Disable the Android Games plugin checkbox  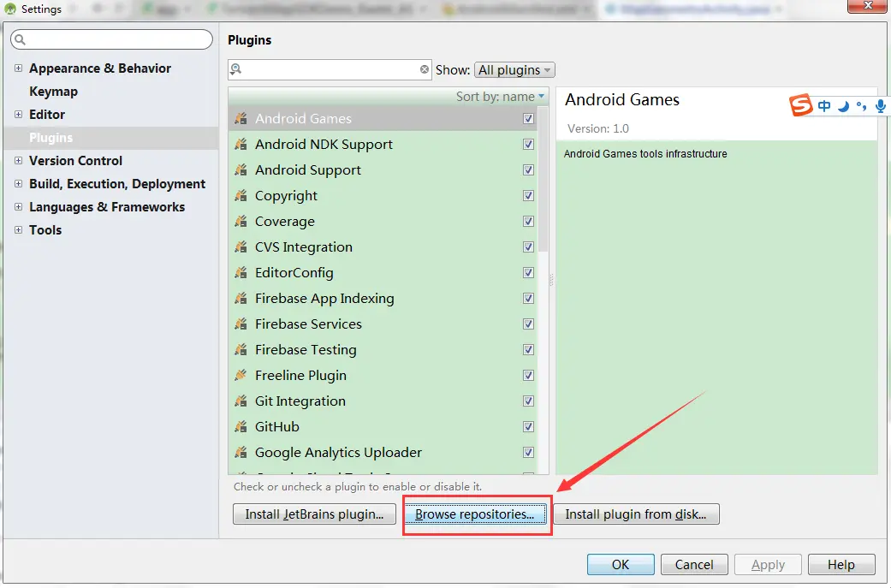[528, 118]
